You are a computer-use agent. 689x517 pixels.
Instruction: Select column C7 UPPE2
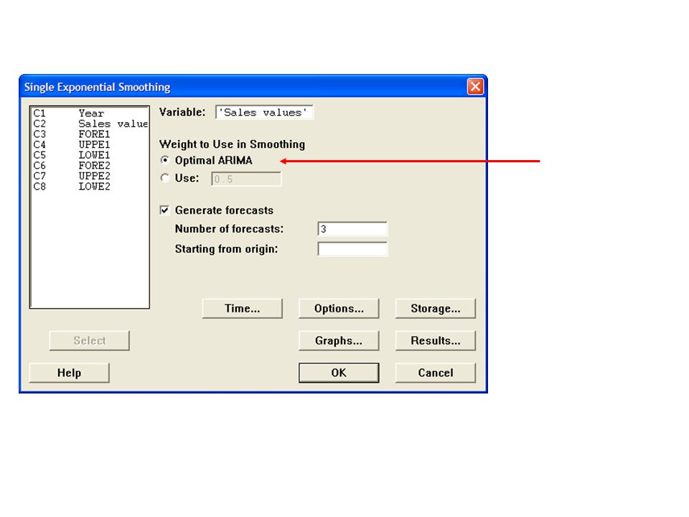pos(90,177)
